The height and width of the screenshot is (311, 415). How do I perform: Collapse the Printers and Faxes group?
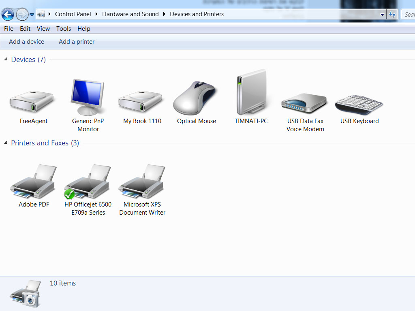6,143
